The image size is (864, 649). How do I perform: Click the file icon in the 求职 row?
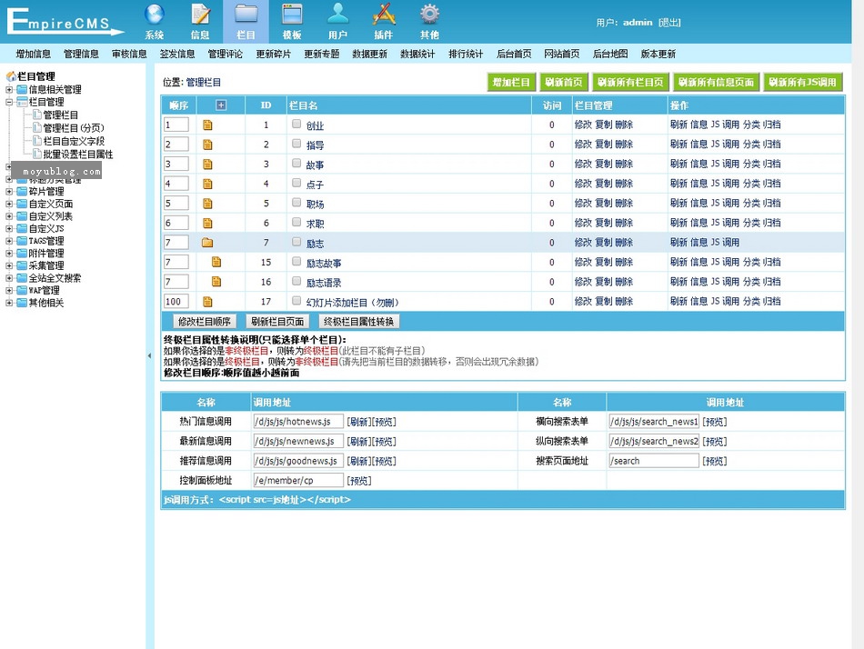pos(207,223)
